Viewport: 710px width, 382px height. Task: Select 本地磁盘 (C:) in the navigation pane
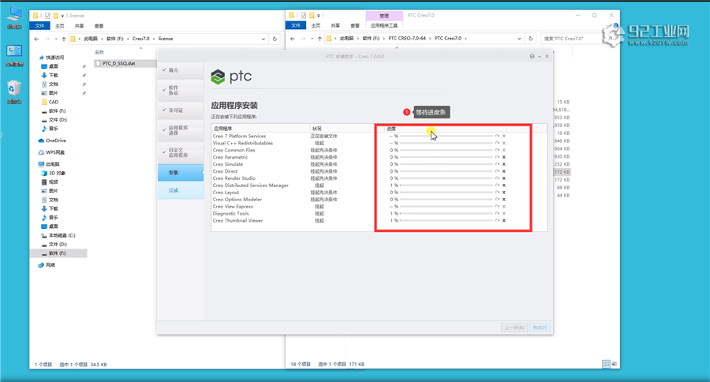point(58,235)
